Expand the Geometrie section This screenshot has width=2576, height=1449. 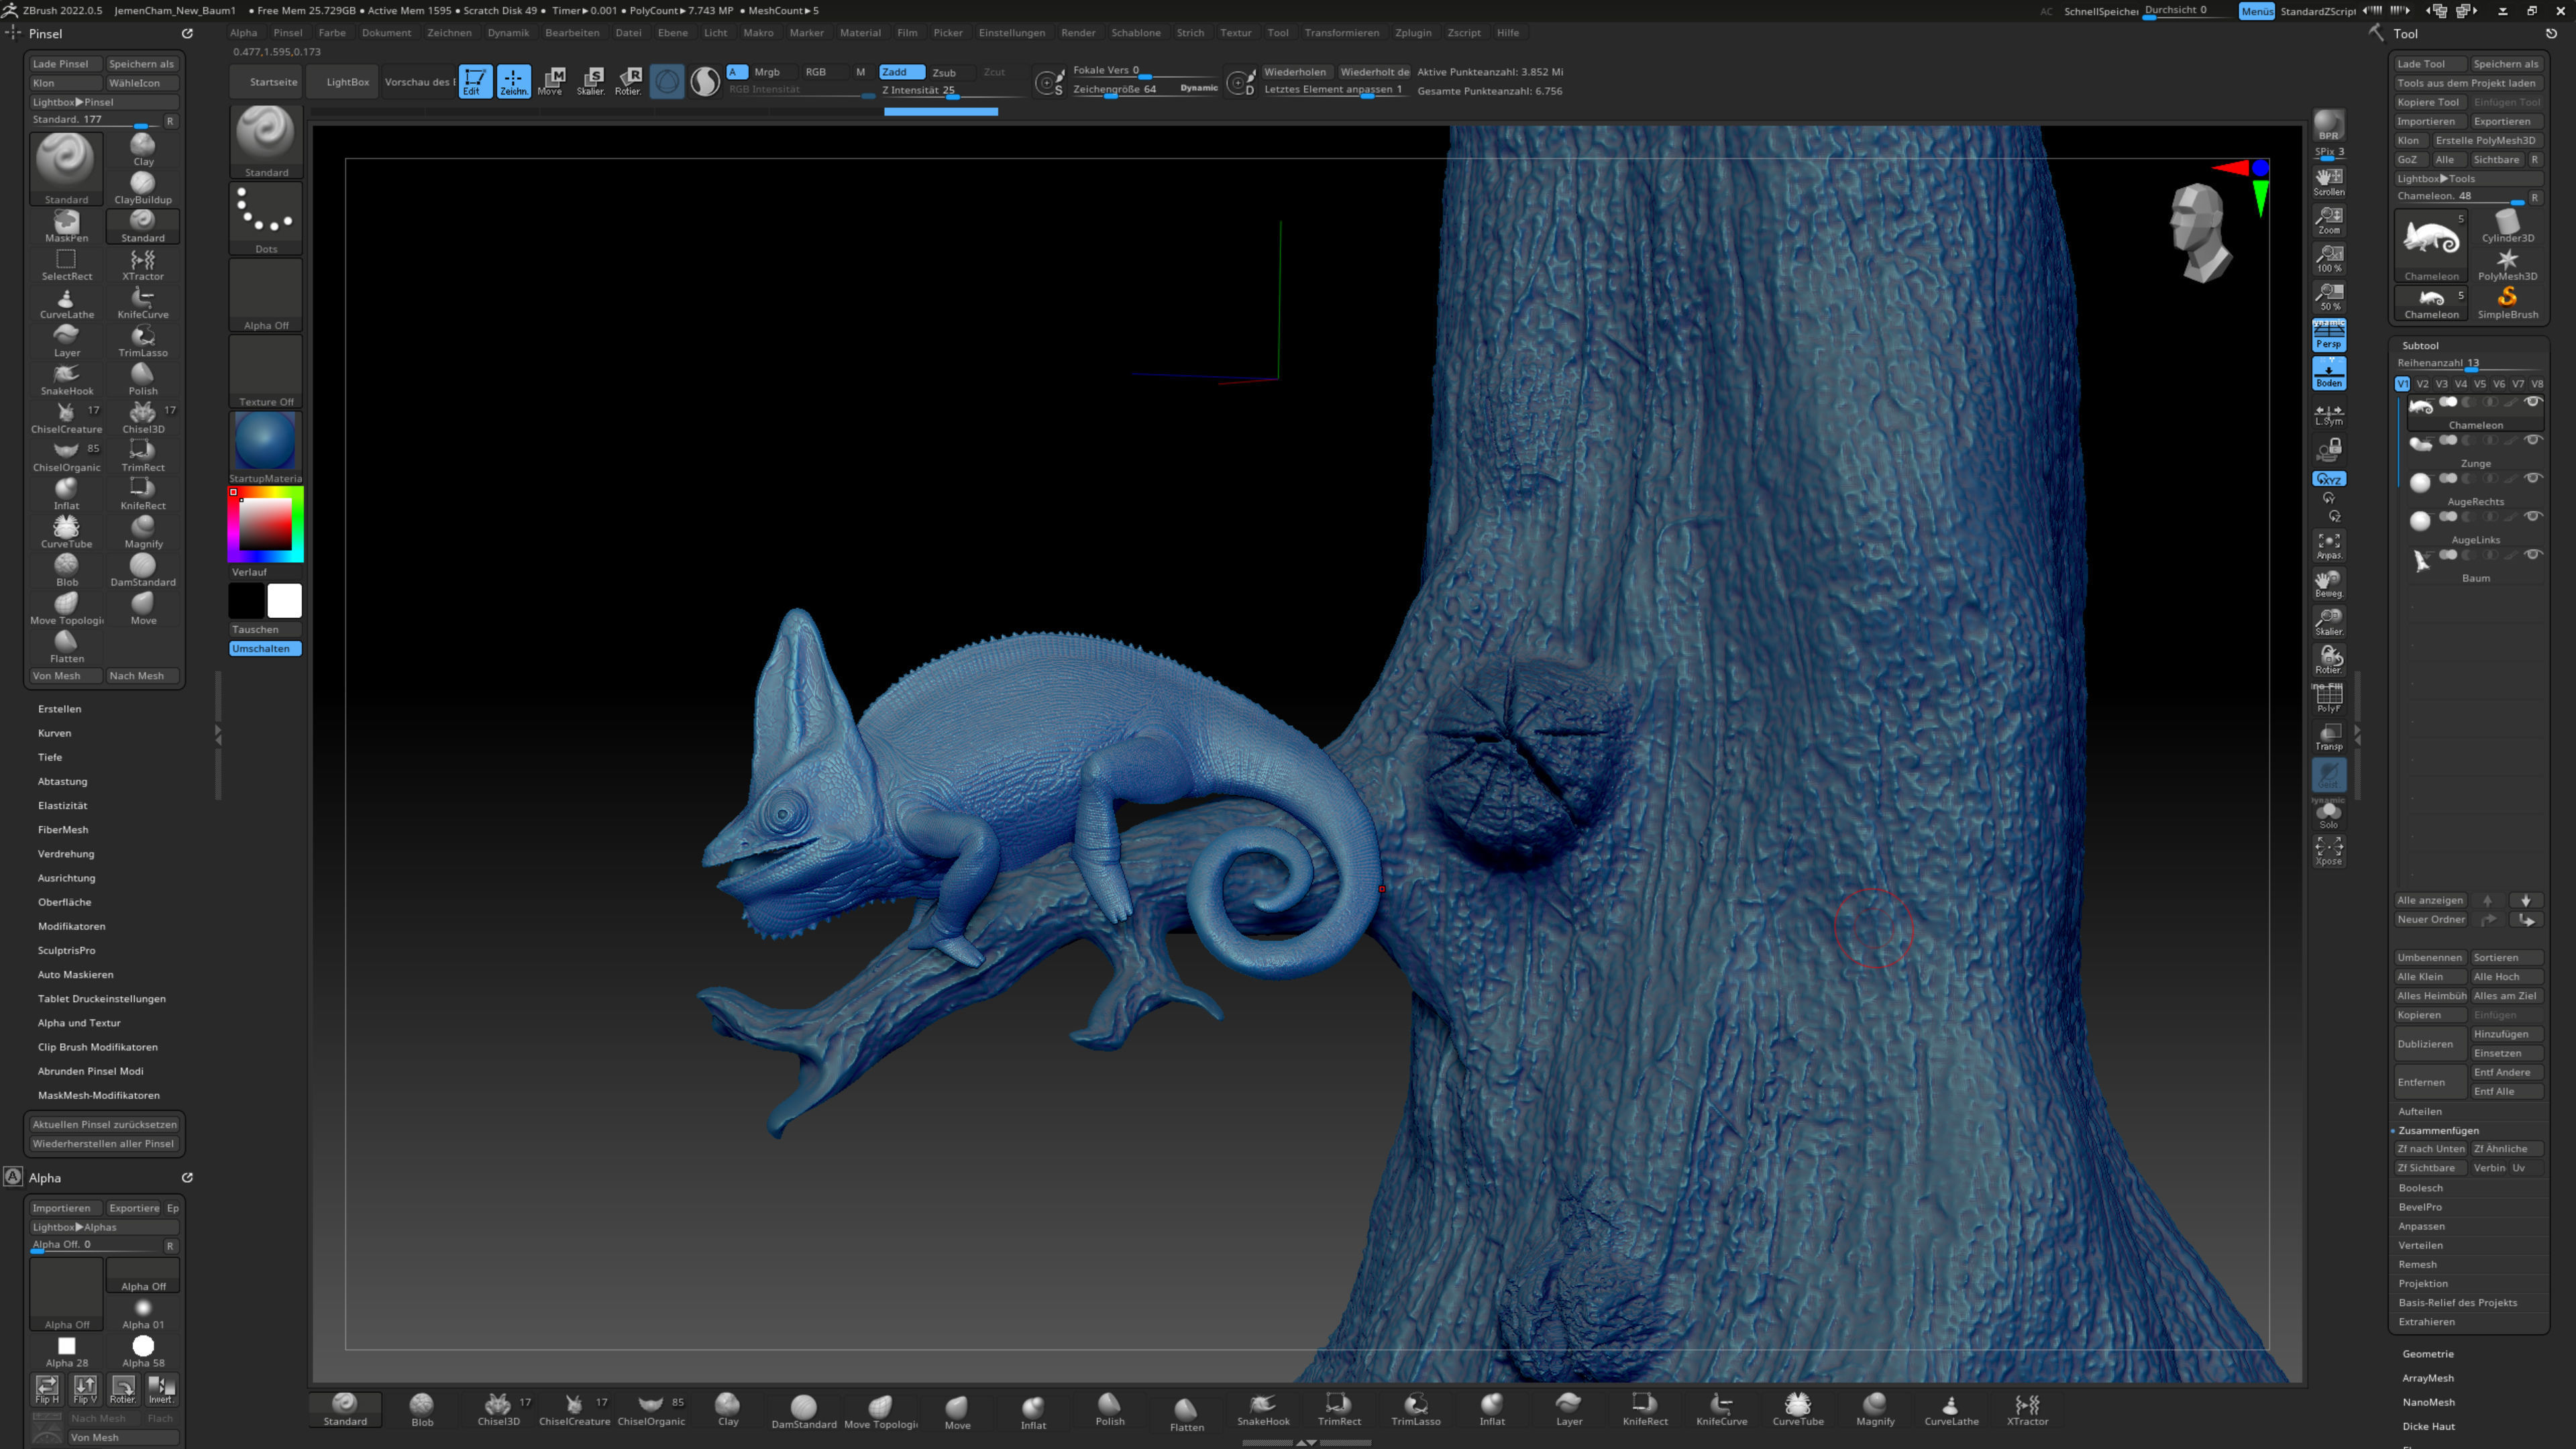(2427, 1354)
